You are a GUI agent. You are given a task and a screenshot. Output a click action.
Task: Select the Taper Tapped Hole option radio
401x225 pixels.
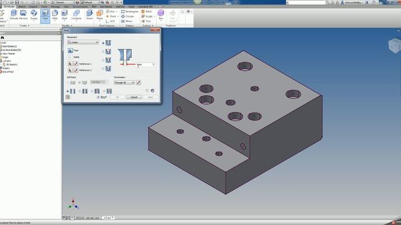[104, 91]
